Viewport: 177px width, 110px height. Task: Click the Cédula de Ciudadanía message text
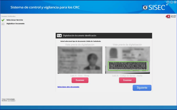click(81, 41)
